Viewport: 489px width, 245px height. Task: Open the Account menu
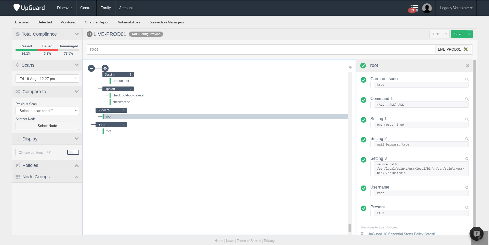pyautogui.click(x=126, y=8)
